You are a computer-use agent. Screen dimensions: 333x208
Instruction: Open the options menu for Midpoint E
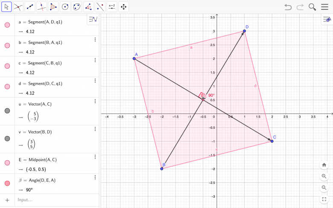(x=95, y=157)
